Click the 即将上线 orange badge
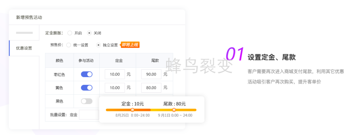The height and width of the screenshot is (135, 350). point(130,45)
